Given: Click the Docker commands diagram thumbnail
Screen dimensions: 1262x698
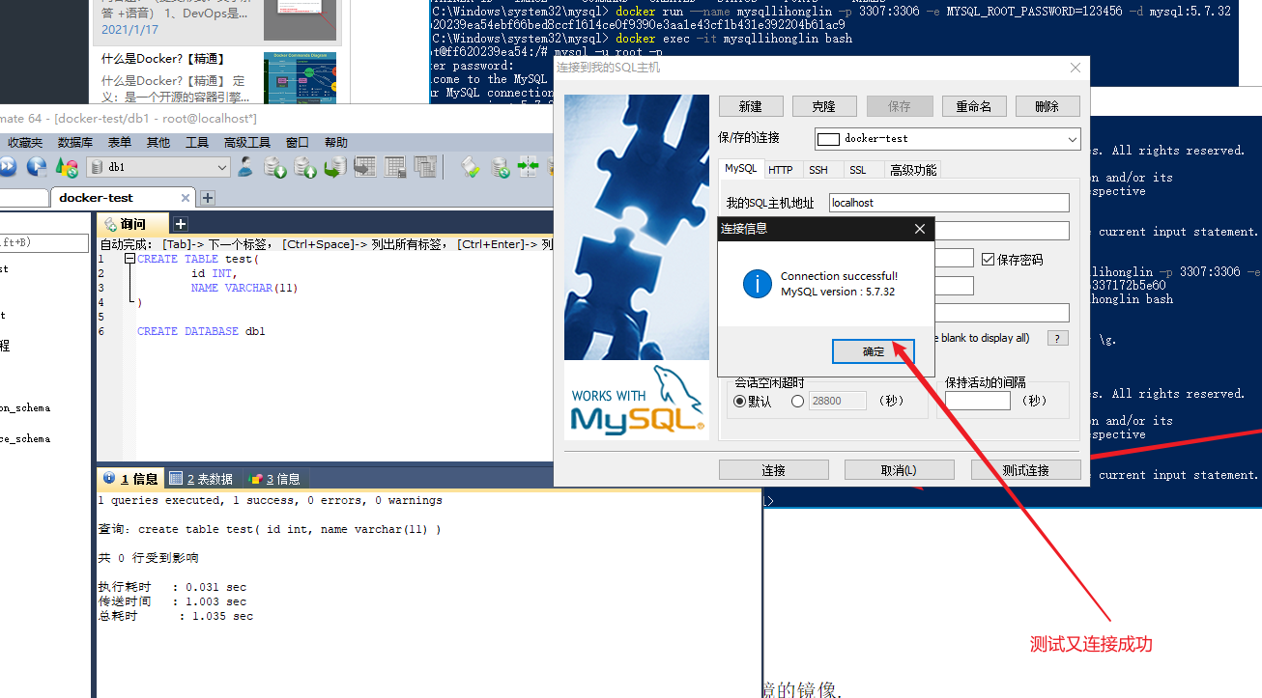Looking at the screenshot, I should tap(300, 76).
